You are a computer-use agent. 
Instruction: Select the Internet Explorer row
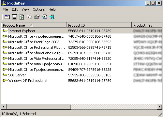click(x=82, y=31)
